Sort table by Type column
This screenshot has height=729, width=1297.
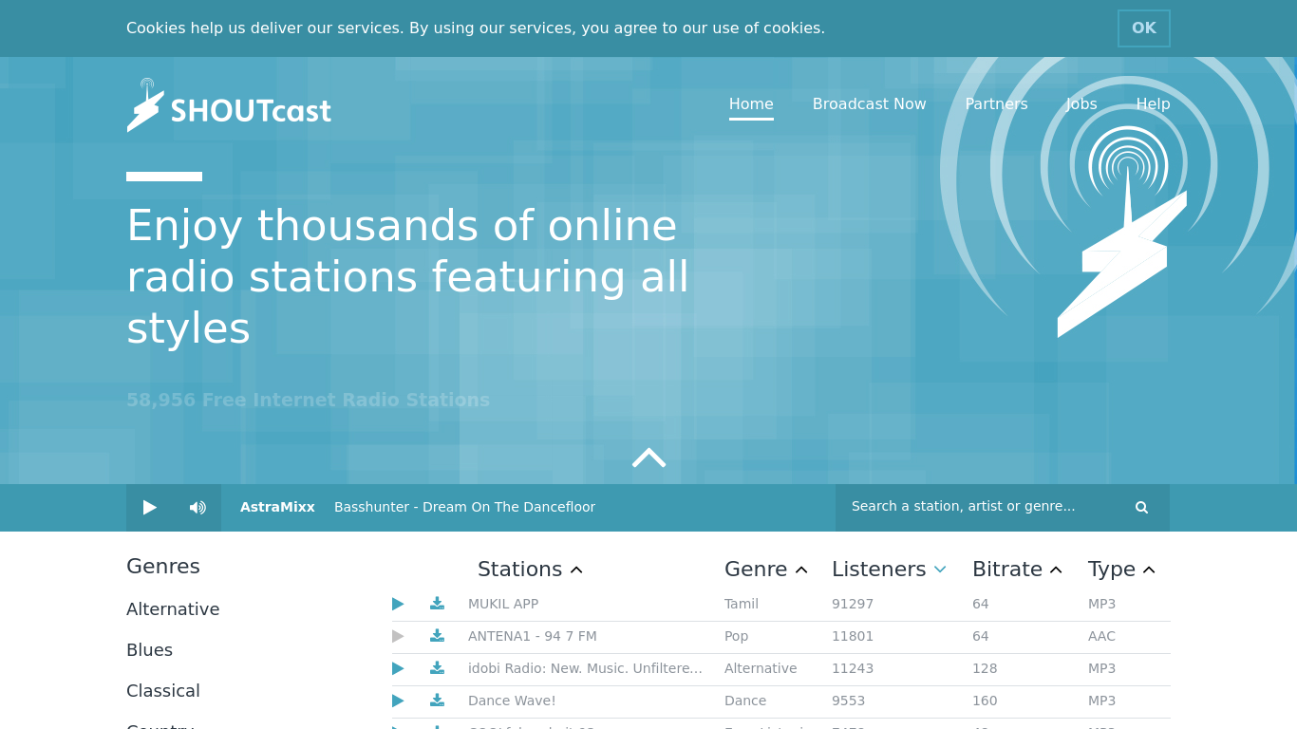pos(1121,570)
